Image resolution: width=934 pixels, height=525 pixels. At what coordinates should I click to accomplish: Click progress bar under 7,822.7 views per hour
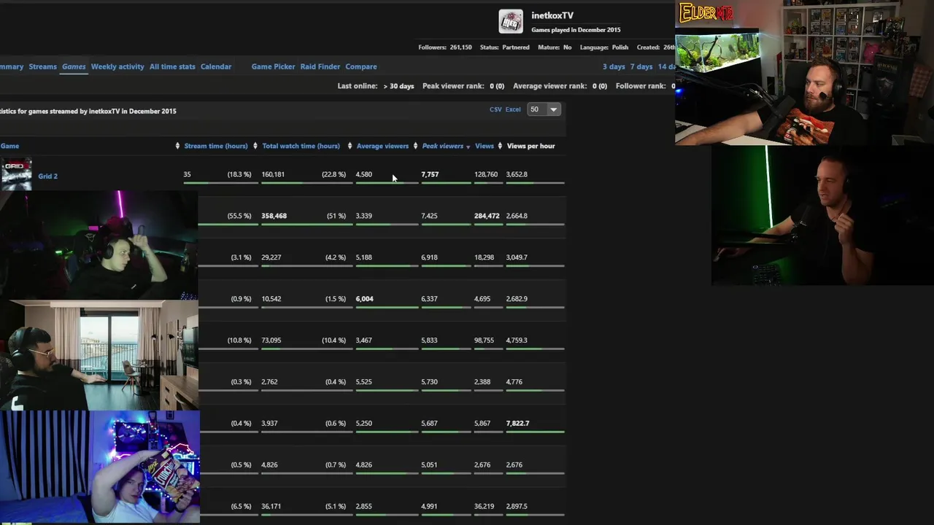tap(535, 432)
